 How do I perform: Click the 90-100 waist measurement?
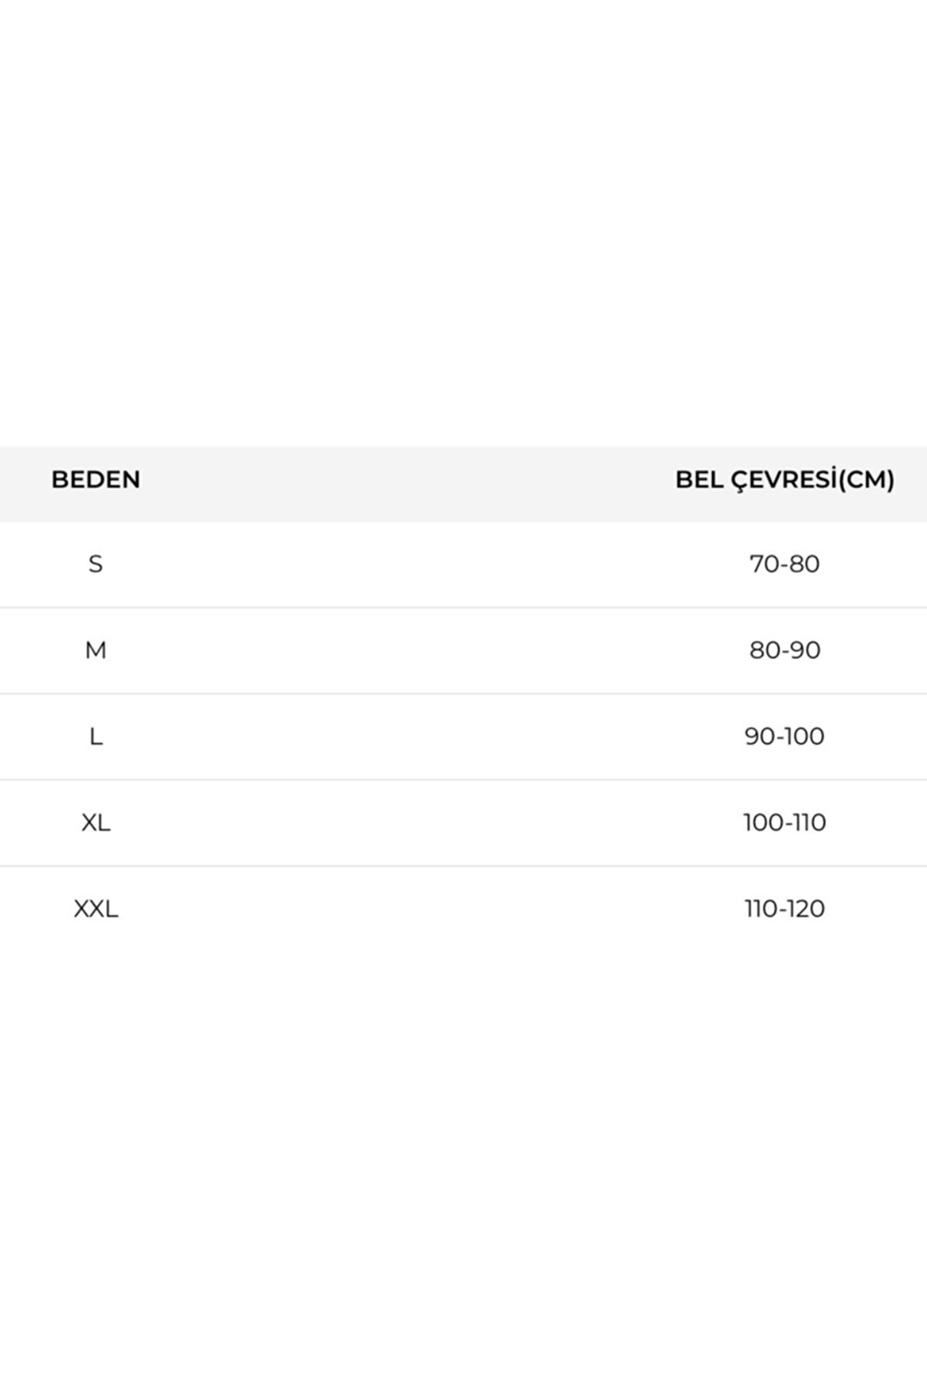(x=784, y=736)
